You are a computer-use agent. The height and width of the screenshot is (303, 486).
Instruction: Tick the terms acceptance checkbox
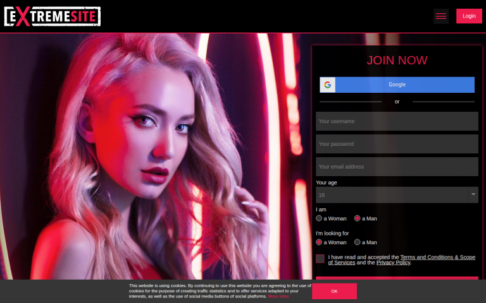point(320,259)
